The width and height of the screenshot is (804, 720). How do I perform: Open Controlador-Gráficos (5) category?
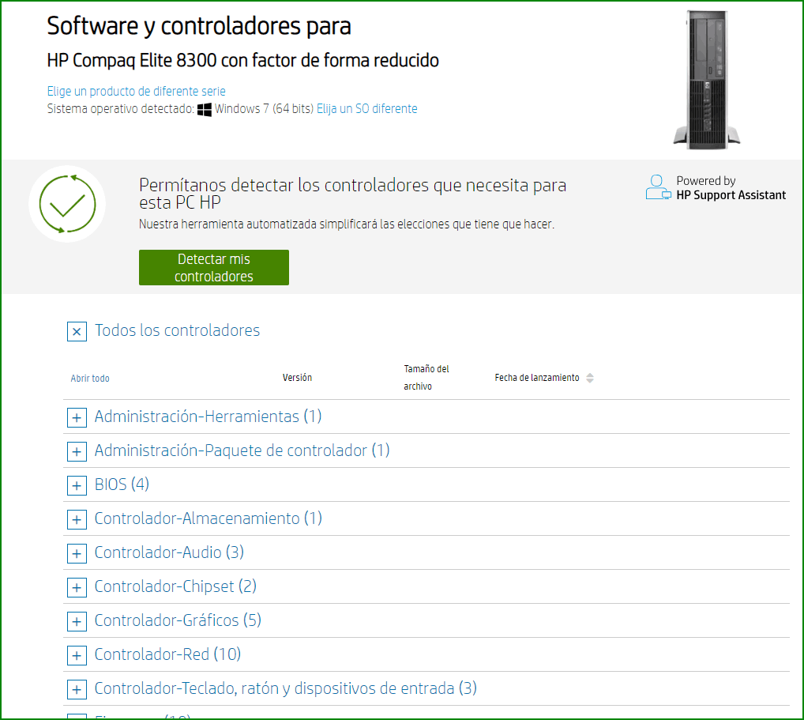pos(178,620)
